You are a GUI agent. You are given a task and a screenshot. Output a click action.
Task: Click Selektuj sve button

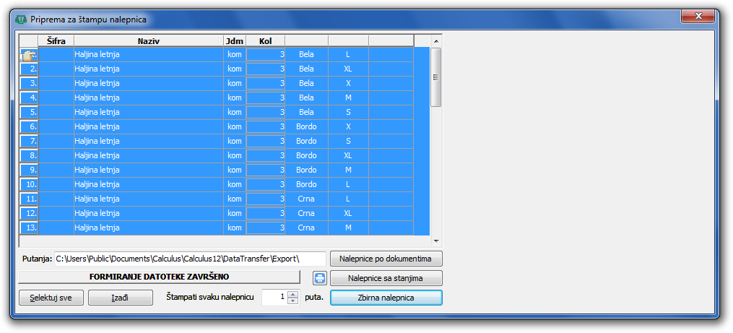point(51,298)
